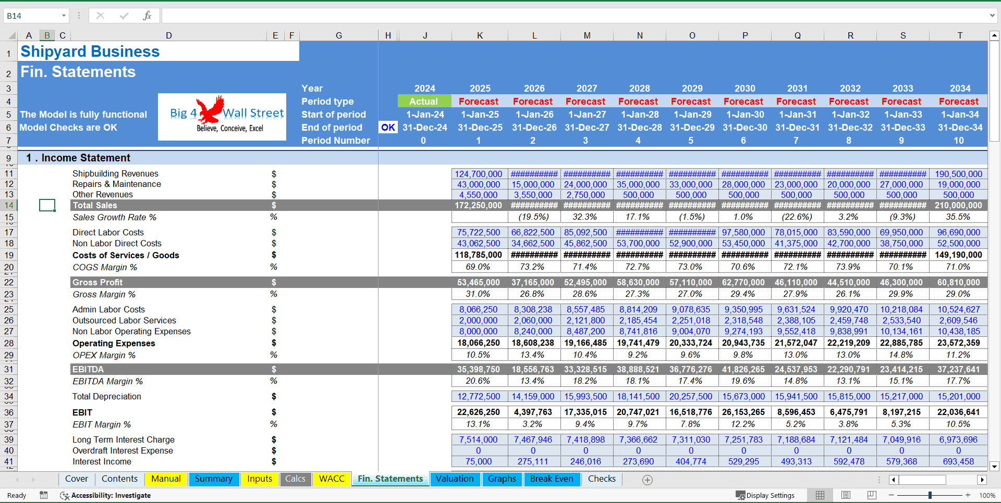1001x503 pixels.
Task: Click the zoom out minus icon
Action: pyautogui.click(x=892, y=495)
